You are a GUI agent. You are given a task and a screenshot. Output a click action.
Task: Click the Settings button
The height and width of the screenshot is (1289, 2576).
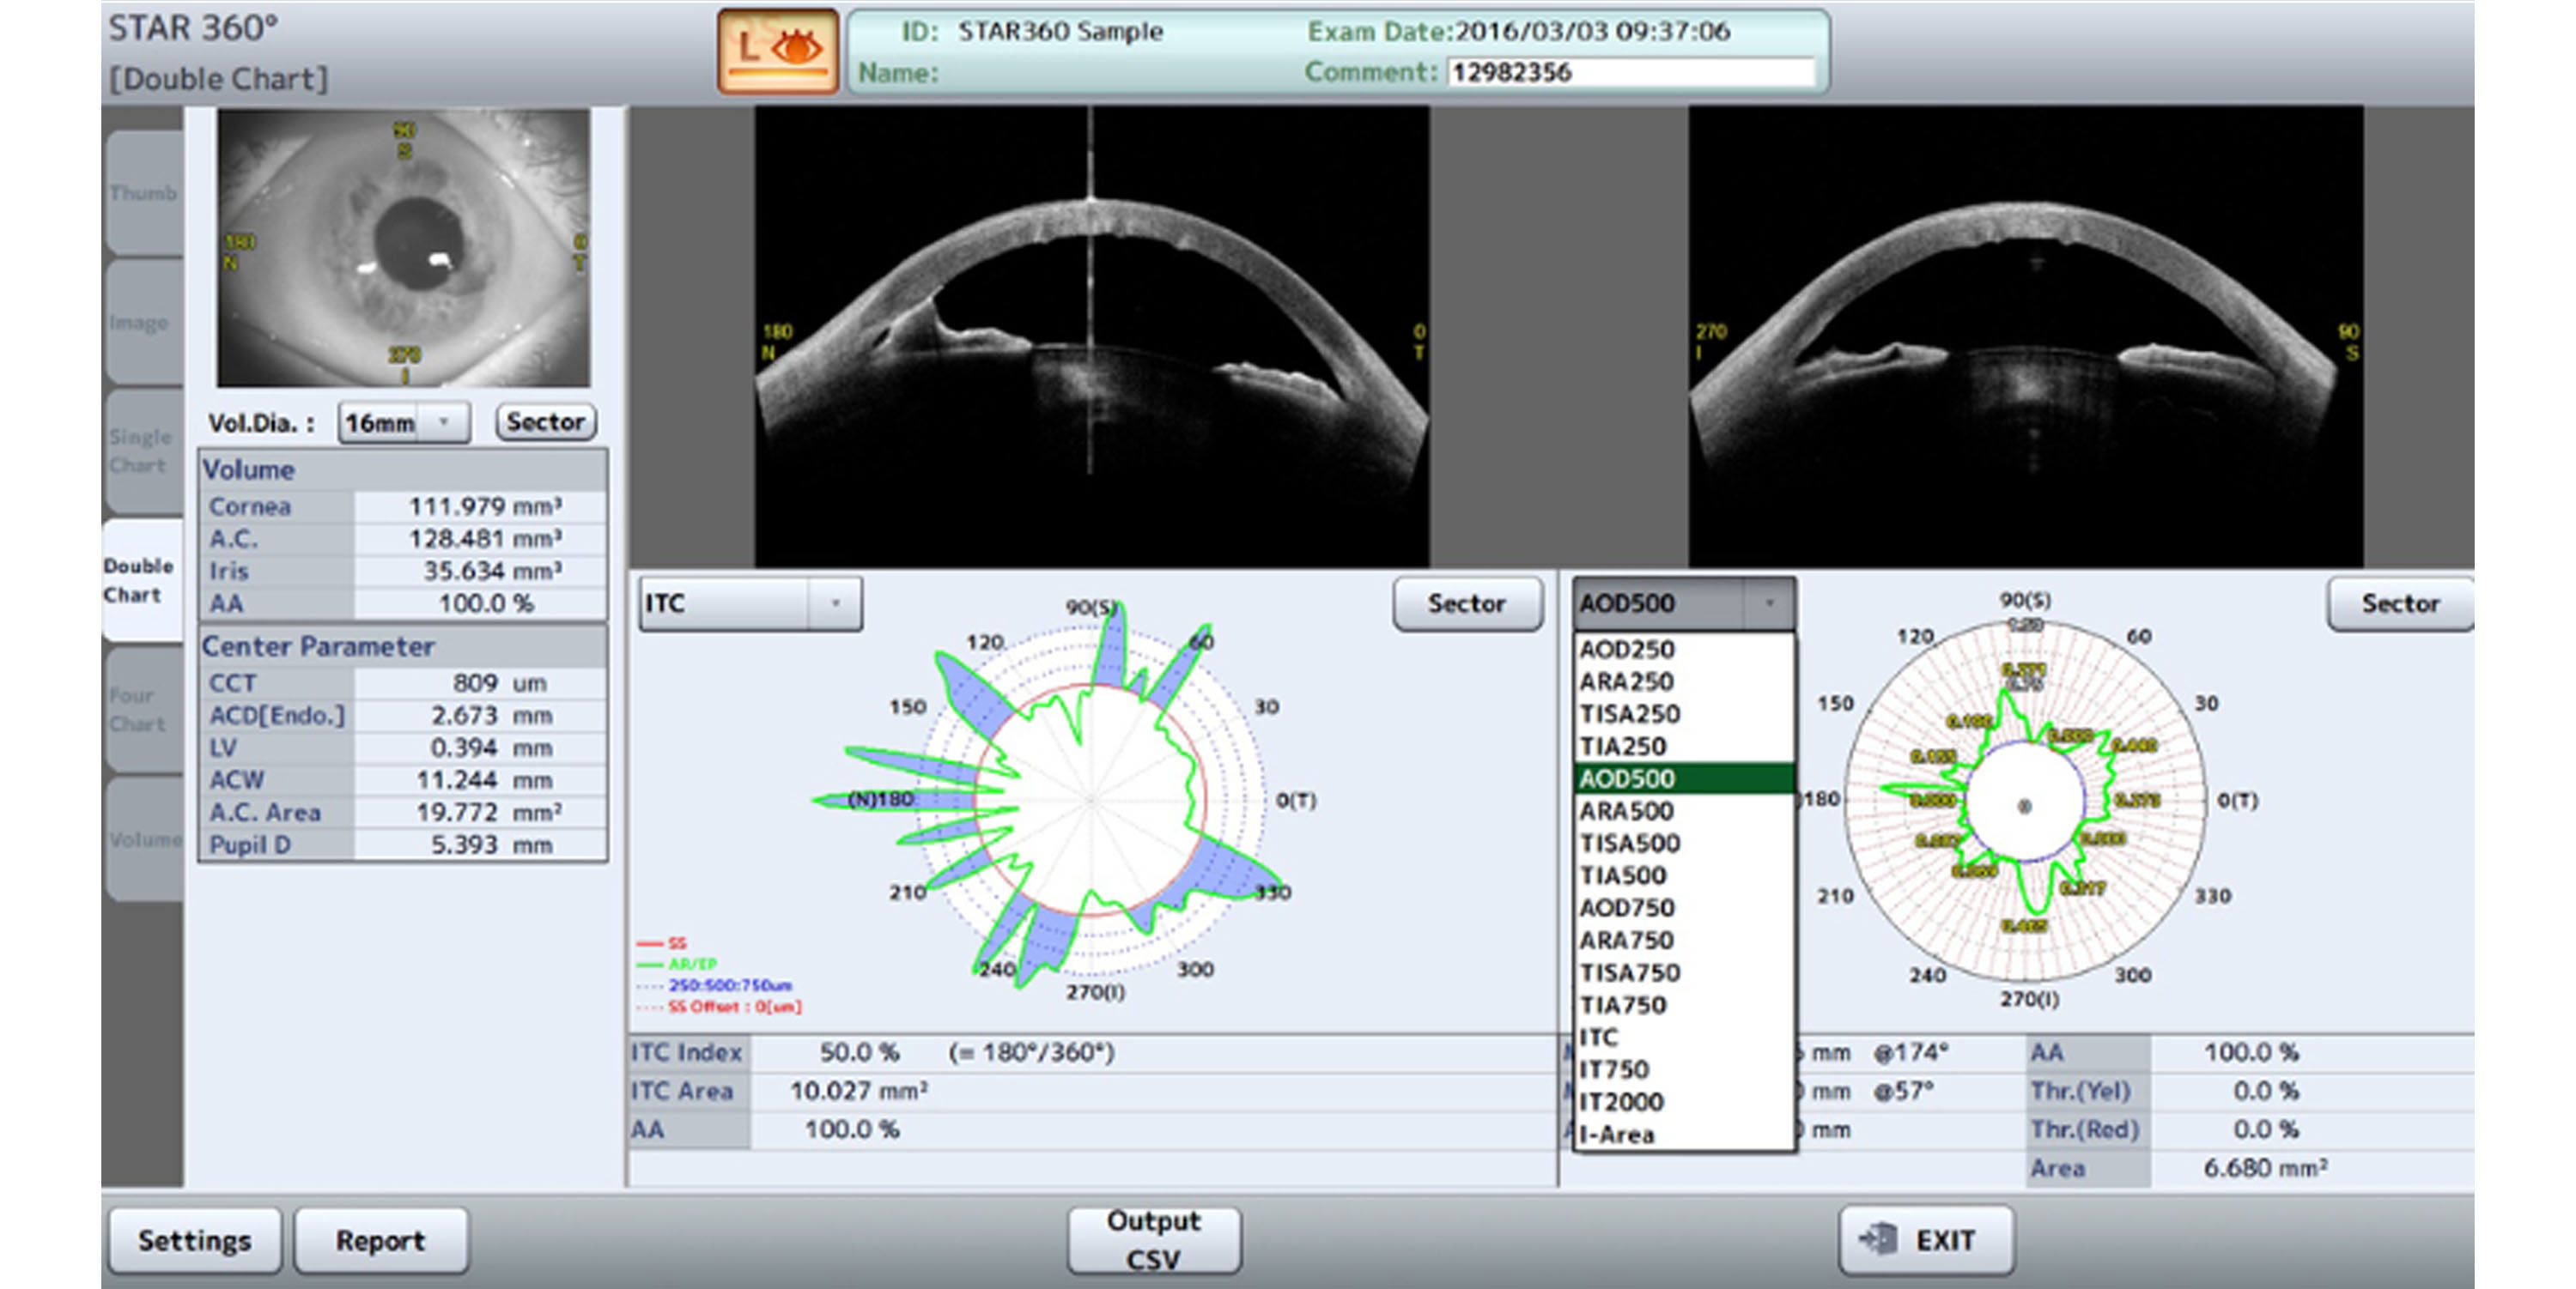(x=194, y=1240)
